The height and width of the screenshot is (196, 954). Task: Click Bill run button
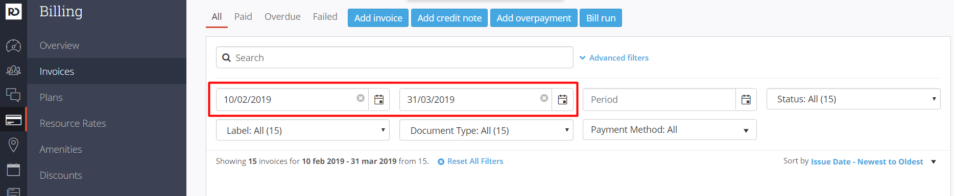click(601, 18)
